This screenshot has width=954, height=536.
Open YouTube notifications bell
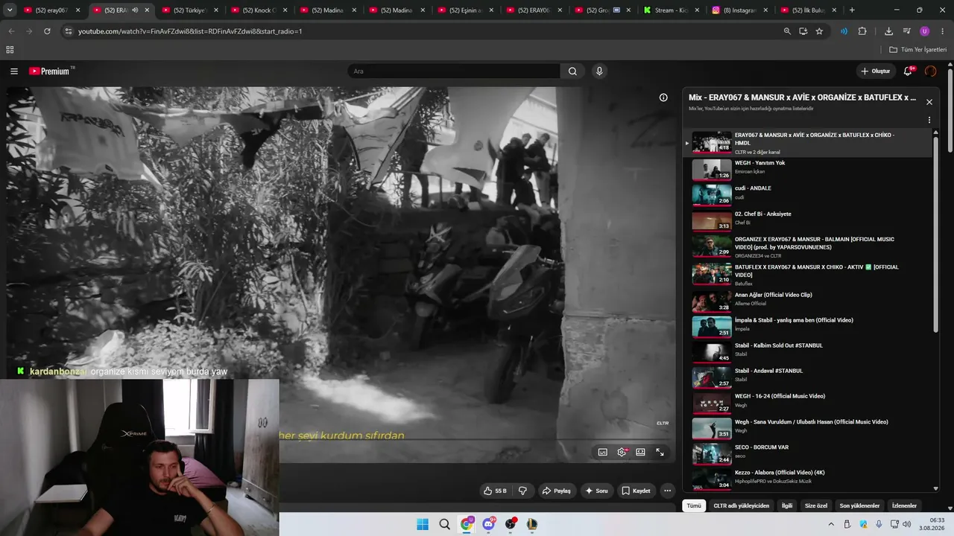pyautogui.click(x=908, y=71)
